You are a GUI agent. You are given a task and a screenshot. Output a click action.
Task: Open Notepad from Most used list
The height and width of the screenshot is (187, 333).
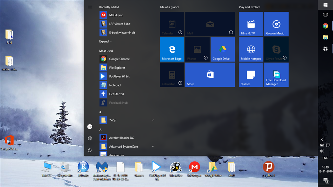tap(127, 85)
